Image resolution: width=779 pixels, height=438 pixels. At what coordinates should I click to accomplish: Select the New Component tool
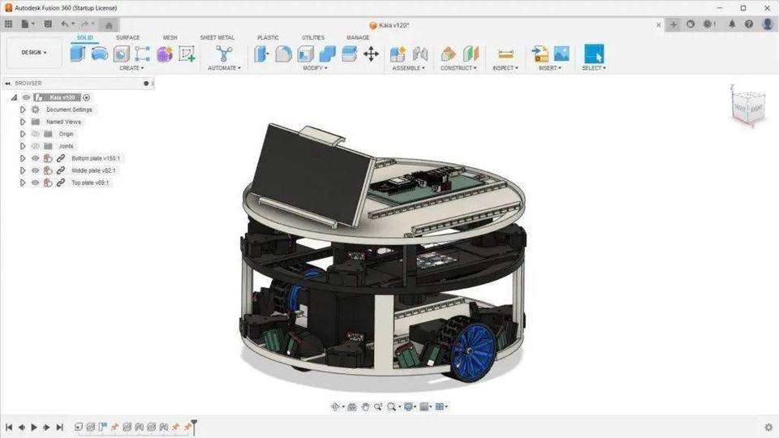(398, 54)
